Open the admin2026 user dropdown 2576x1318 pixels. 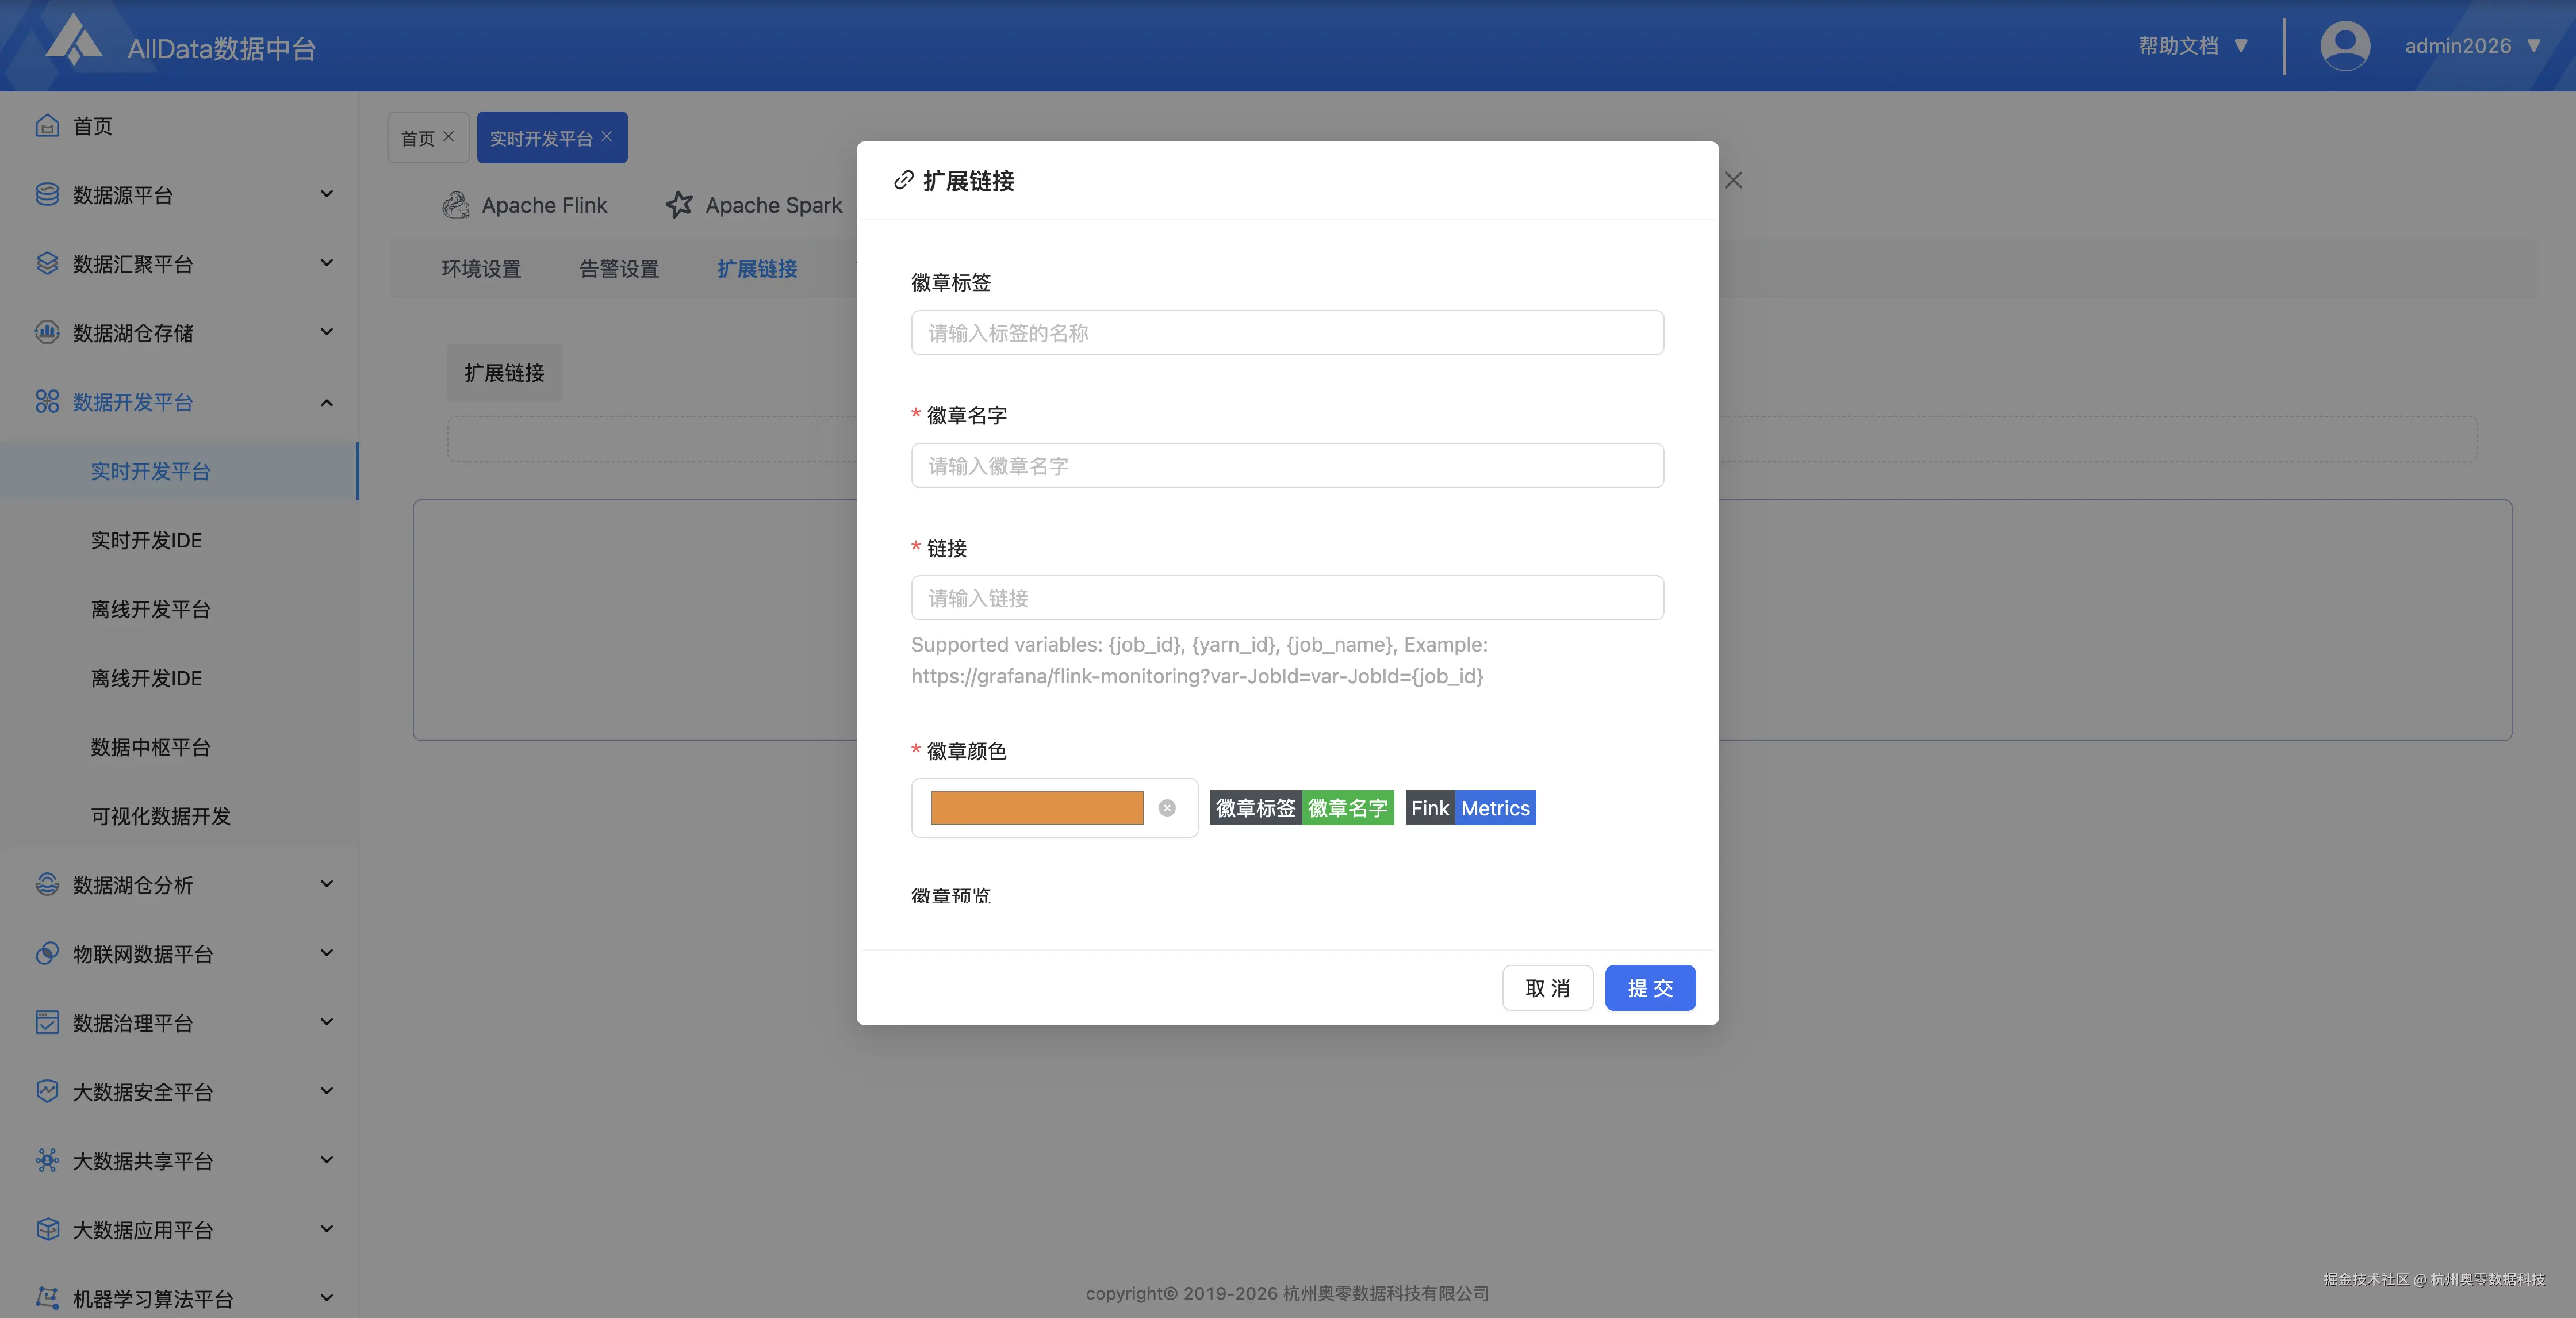tap(2472, 46)
